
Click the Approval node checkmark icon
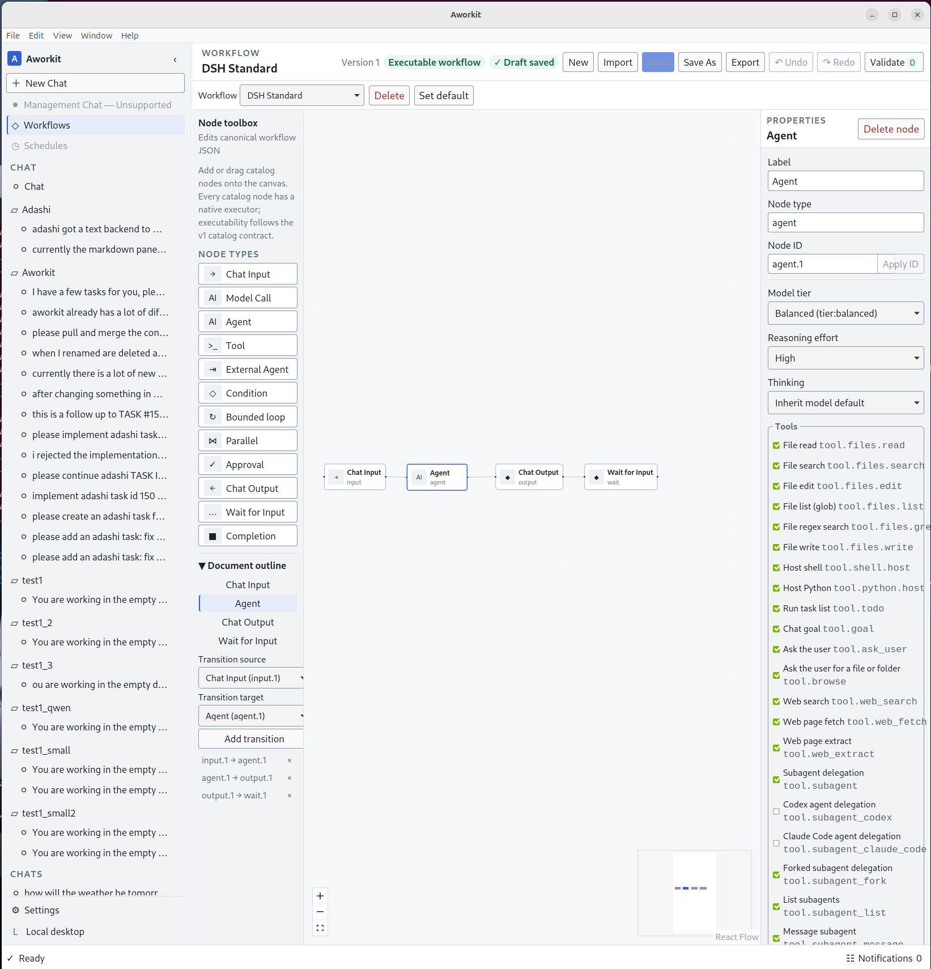[212, 465]
